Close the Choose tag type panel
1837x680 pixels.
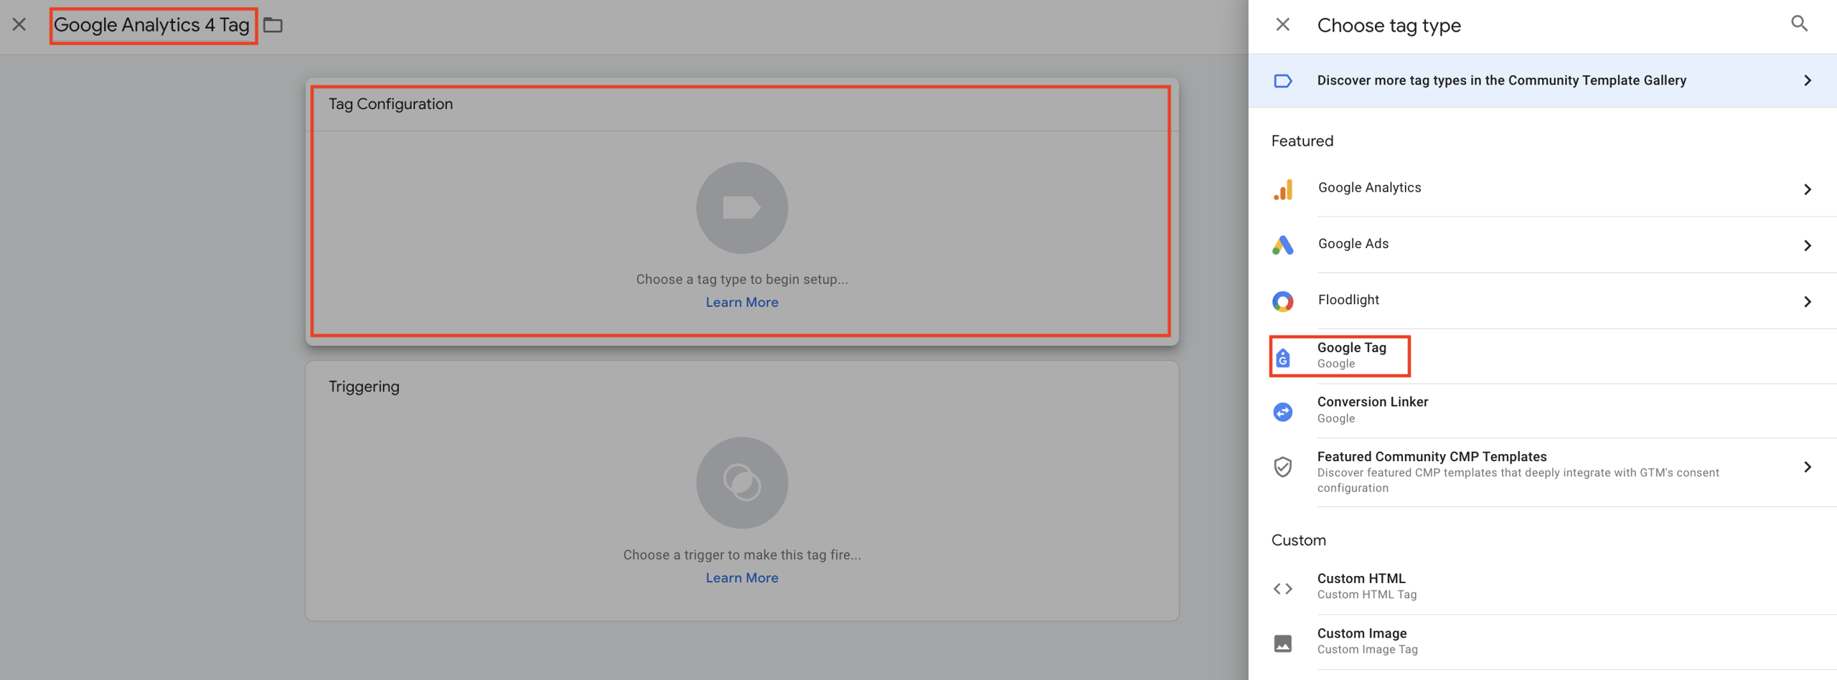(x=1282, y=25)
